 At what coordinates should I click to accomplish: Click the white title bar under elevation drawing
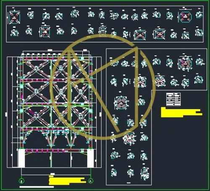click(x=37, y=187)
